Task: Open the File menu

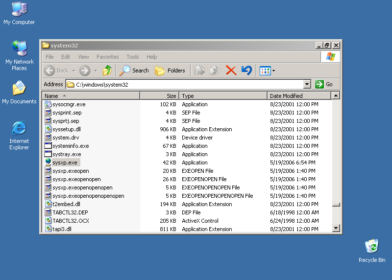Action: pyautogui.click(x=49, y=57)
